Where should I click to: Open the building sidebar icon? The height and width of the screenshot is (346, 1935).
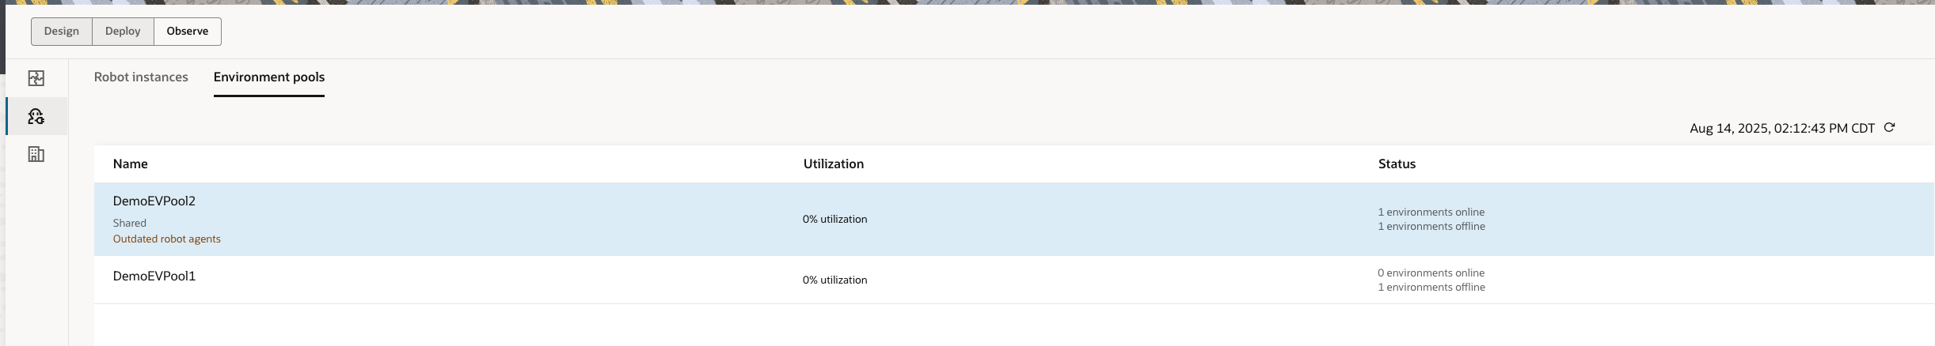tap(36, 154)
